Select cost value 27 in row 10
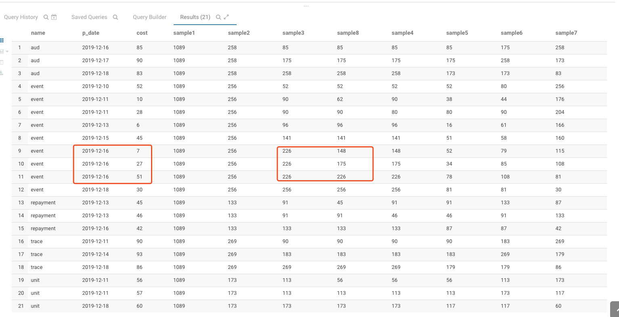 click(x=139, y=164)
